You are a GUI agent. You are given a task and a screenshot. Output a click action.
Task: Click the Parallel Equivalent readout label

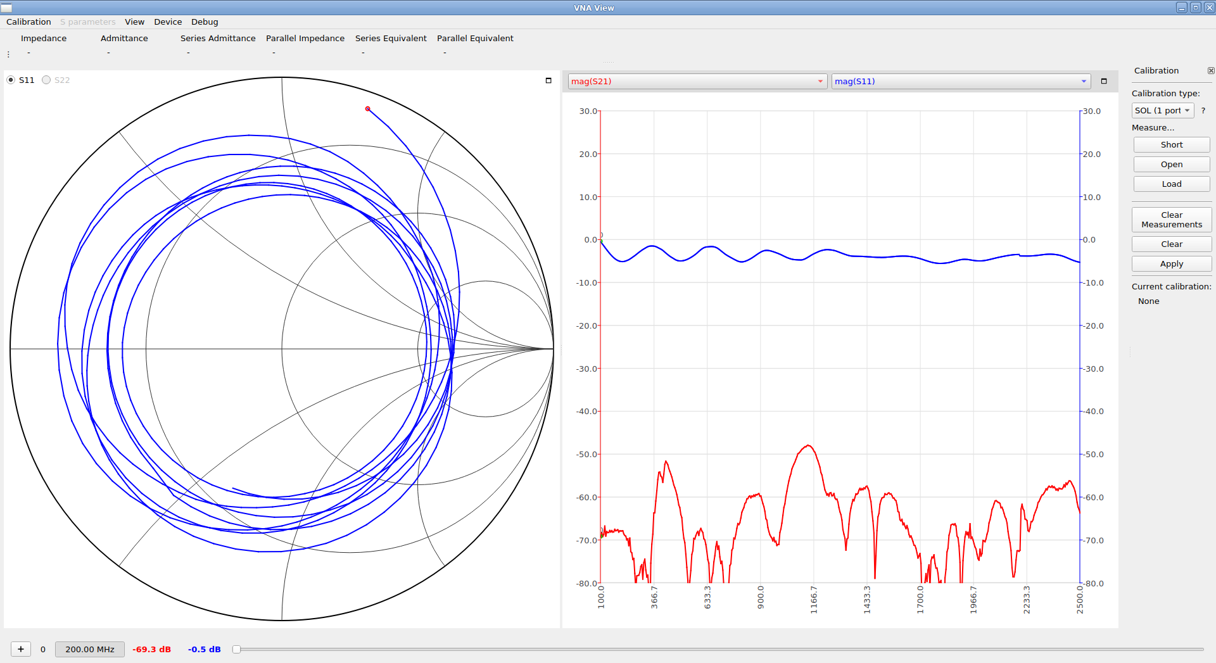(475, 38)
